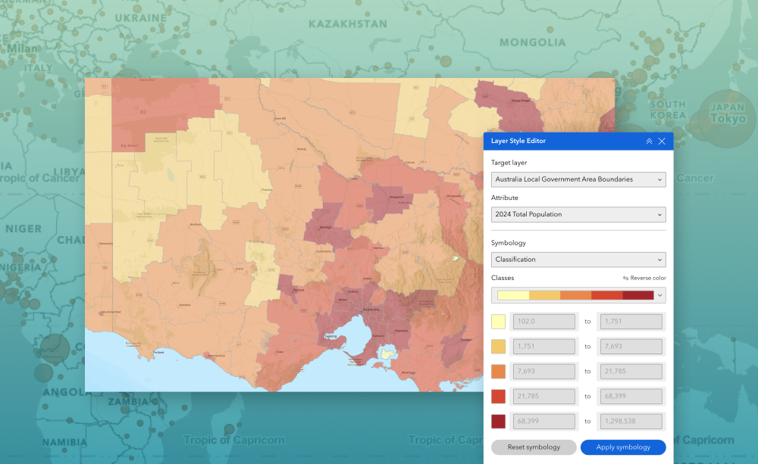Click the 7,693 upper bound field

click(631, 347)
